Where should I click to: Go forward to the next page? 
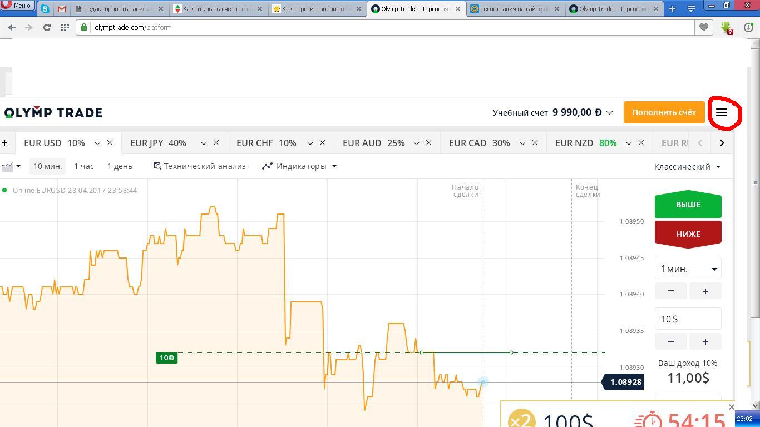tap(29, 27)
